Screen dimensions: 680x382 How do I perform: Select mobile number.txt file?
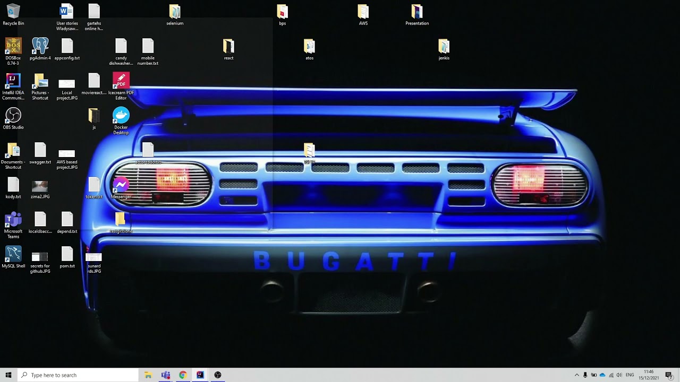148,51
